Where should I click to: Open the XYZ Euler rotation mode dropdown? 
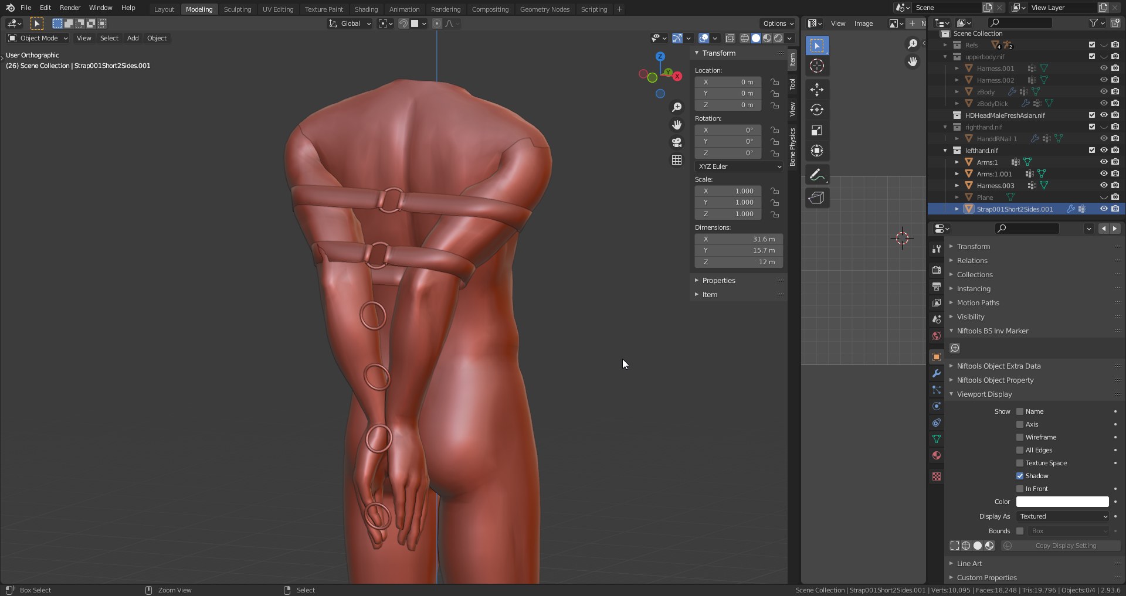(739, 166)
